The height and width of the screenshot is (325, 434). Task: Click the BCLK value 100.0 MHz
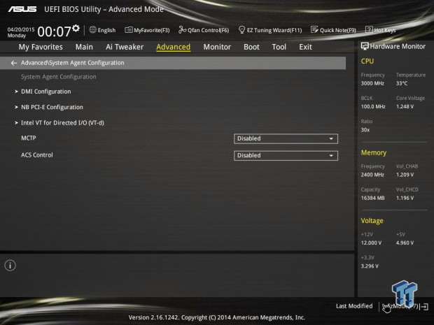pyautogui.click(x=373, y=107)
